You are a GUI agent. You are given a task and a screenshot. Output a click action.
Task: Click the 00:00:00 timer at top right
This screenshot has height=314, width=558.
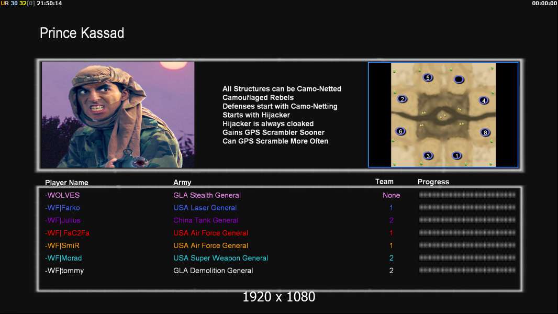[x=544, y=3]
